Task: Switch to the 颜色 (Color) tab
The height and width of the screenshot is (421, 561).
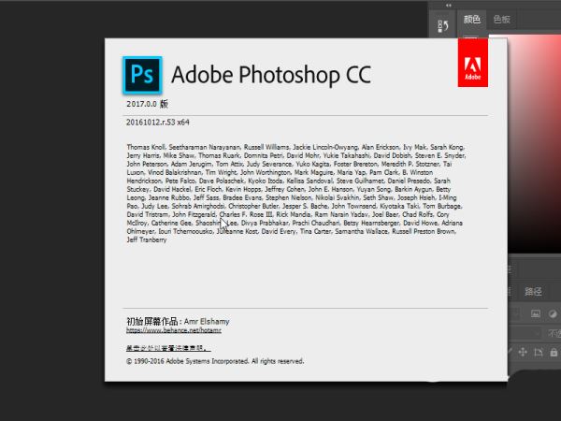Action: pos(471,20)
